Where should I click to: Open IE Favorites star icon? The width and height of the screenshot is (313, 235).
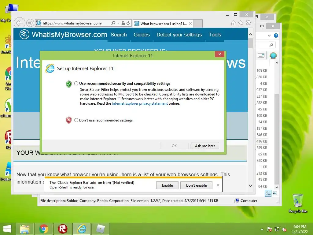click(241, 23)
